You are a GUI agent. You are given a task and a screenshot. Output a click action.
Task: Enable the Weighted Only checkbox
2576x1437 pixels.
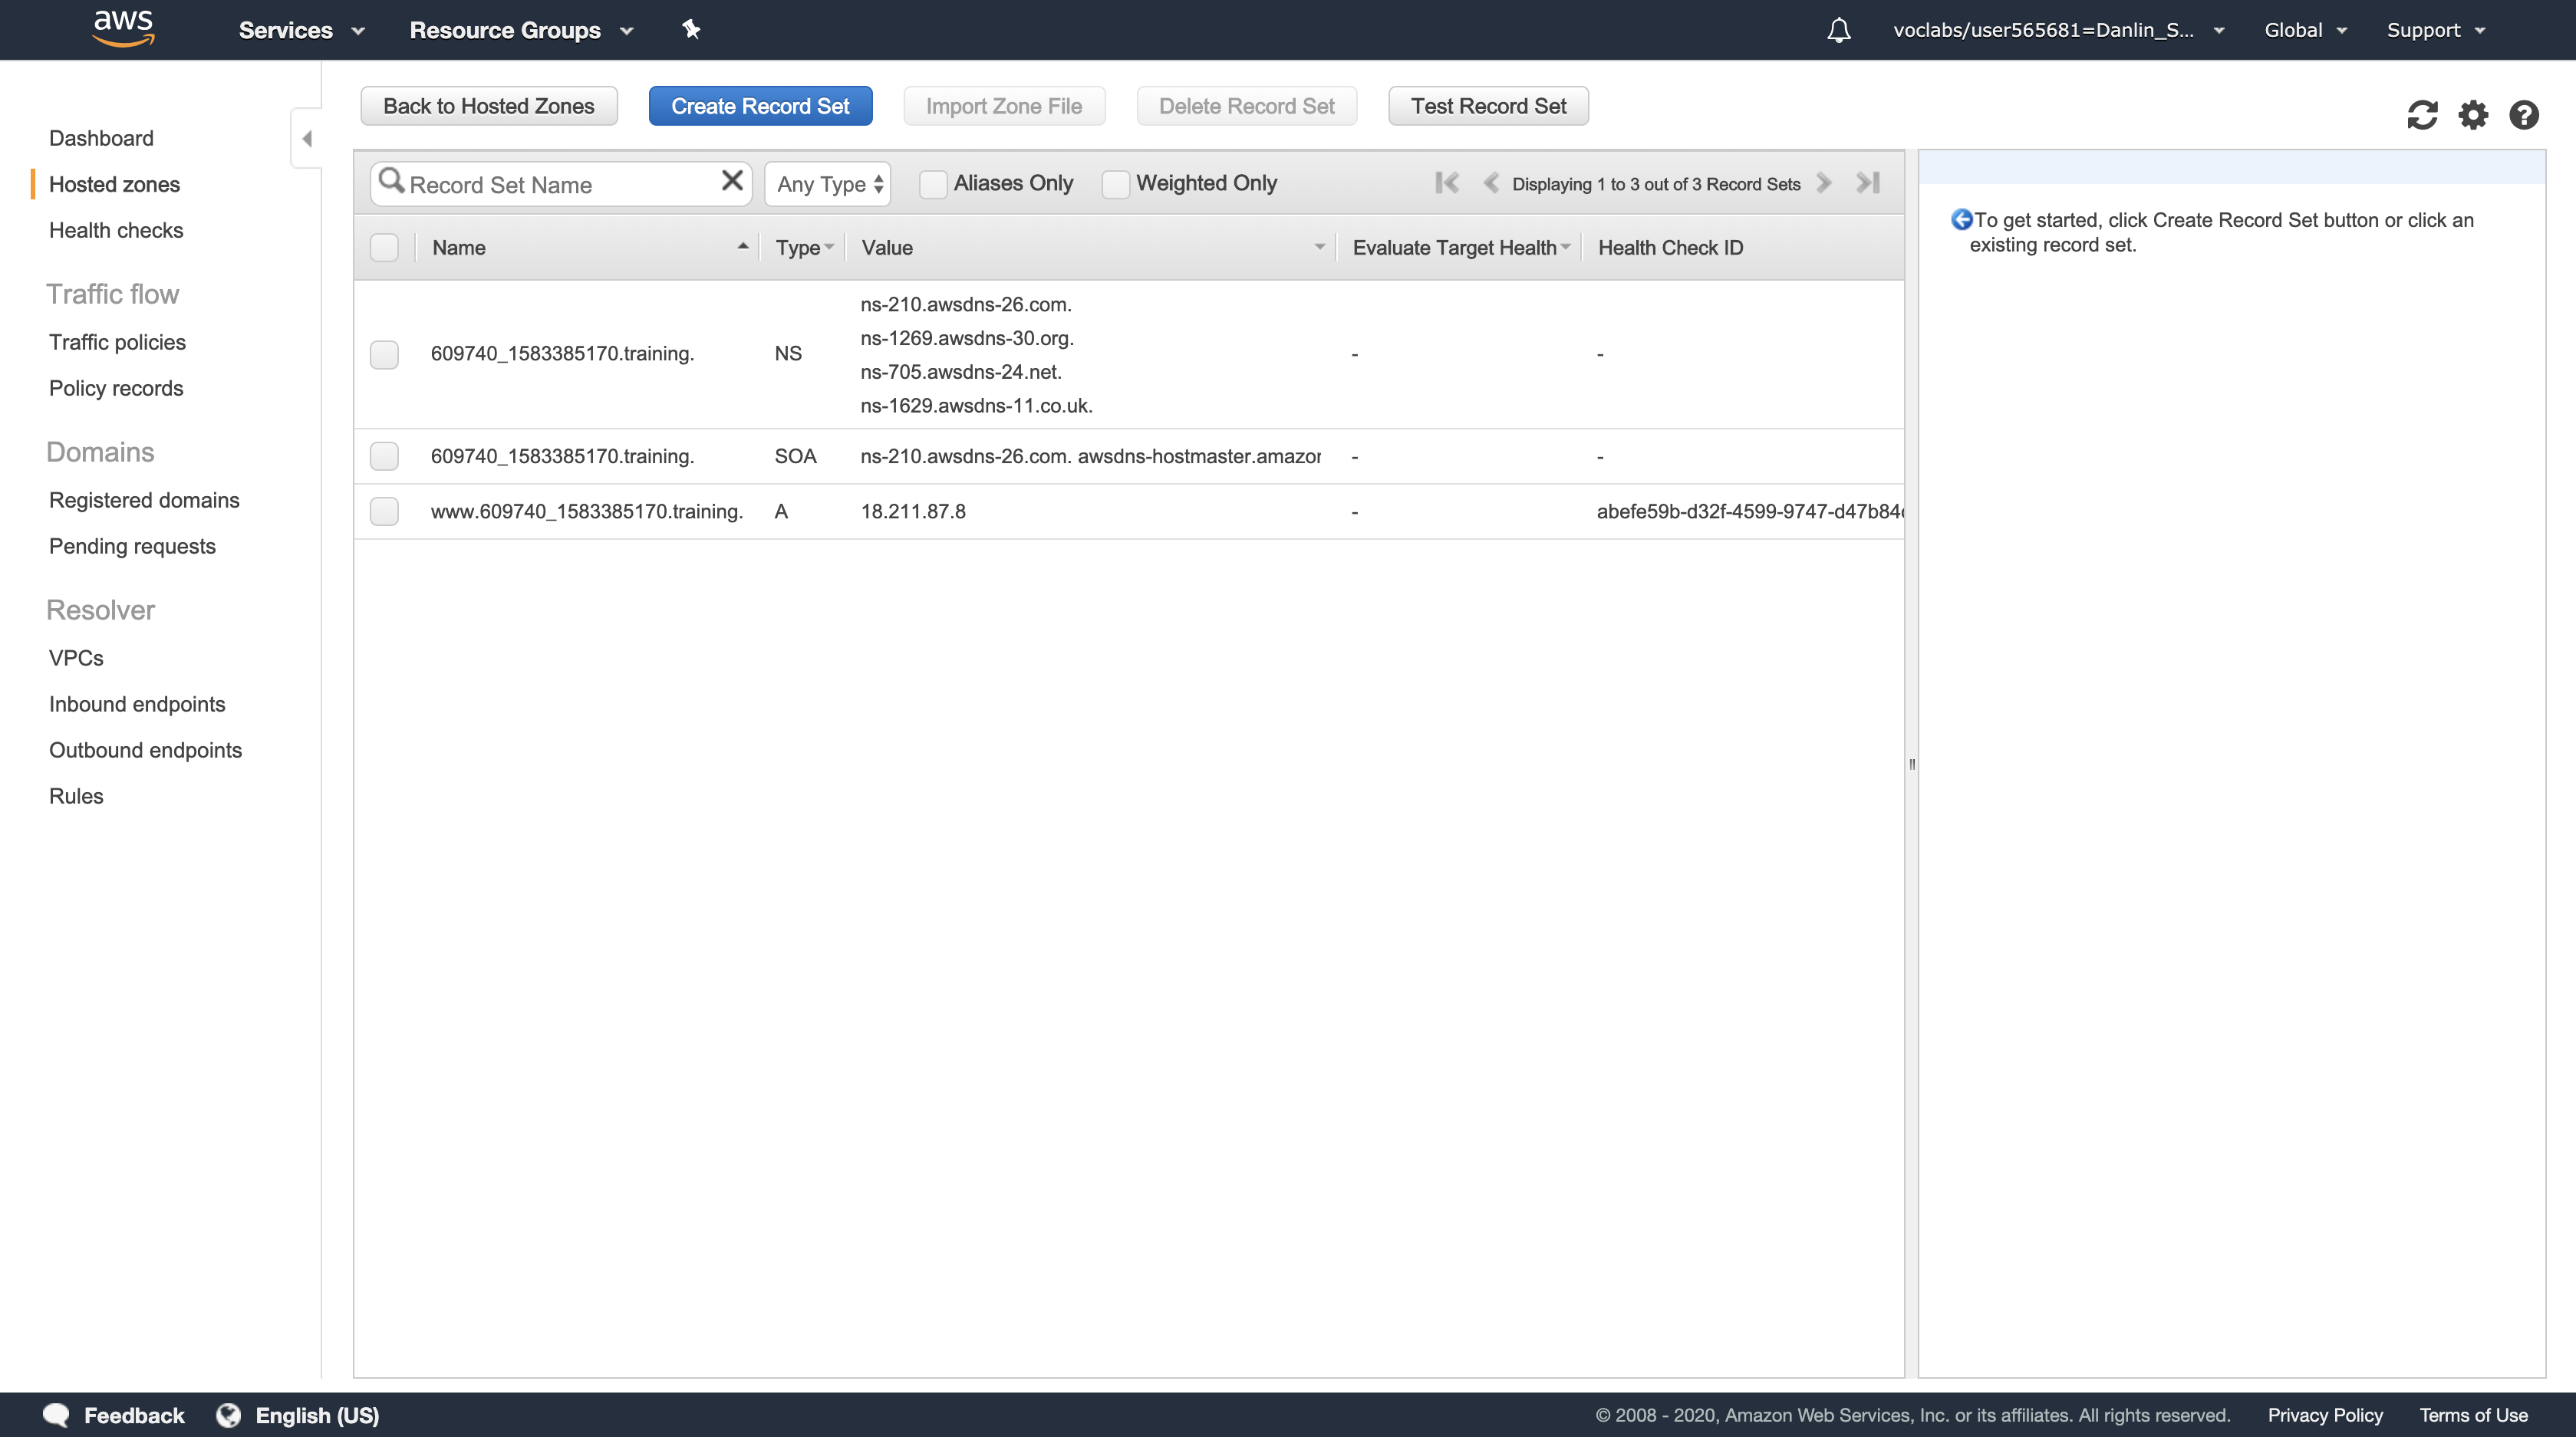click(1115, 184)
